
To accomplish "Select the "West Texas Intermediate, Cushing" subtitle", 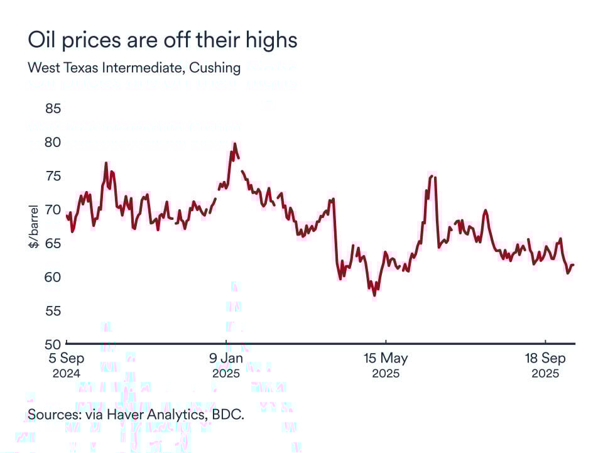I will pyautogui.click(x=134, y=68).
